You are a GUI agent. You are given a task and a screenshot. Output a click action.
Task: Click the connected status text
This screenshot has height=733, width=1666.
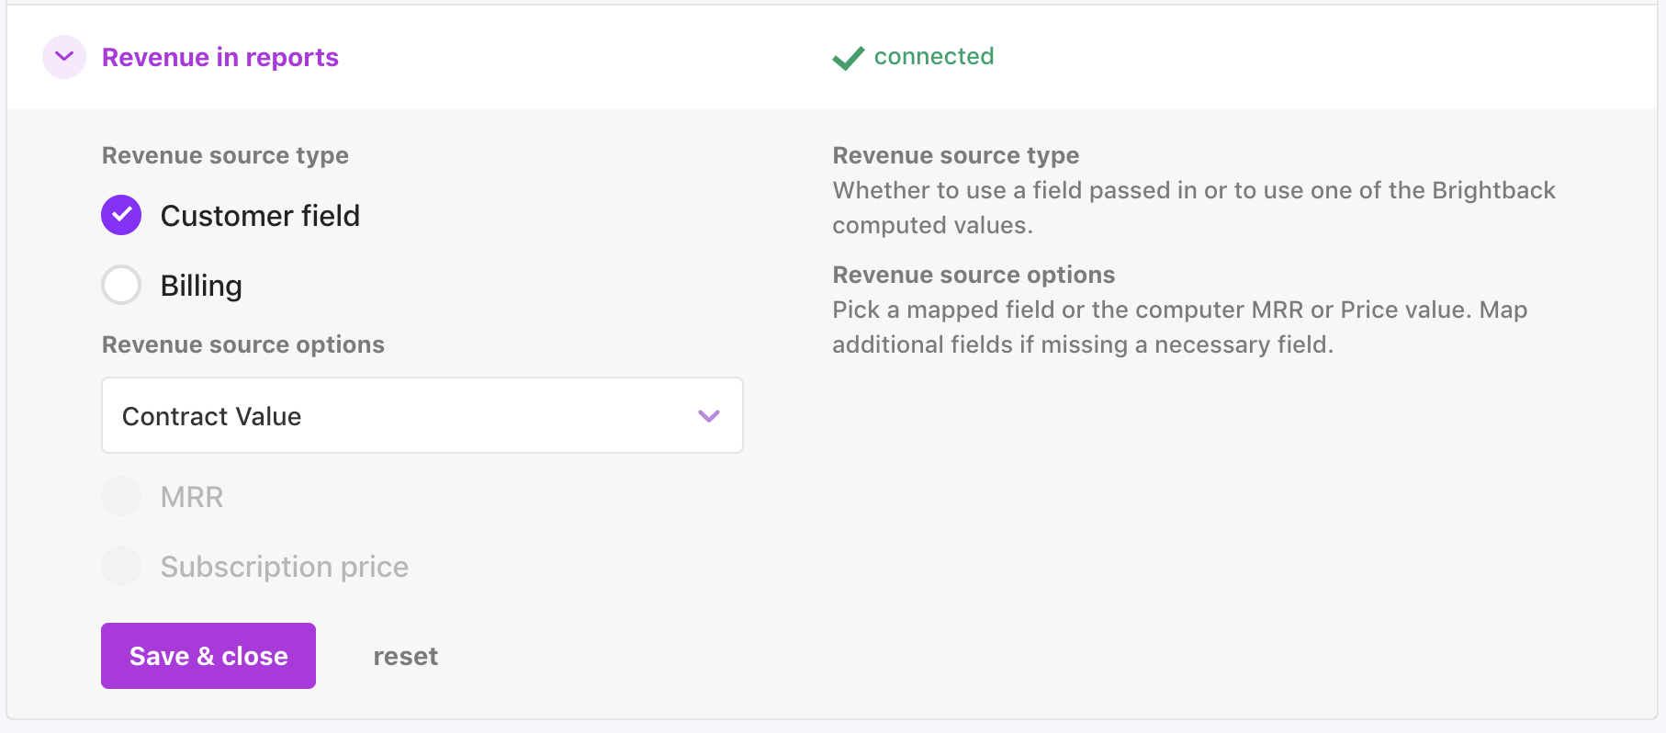coord(933,56)
